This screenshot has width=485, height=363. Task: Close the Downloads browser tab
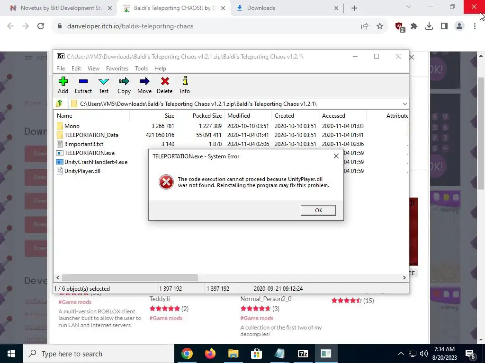(336, 8)
